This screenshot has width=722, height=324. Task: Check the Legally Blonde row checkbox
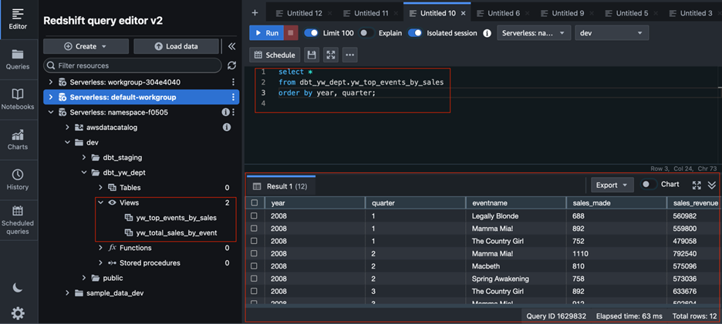tap(255, 216)
